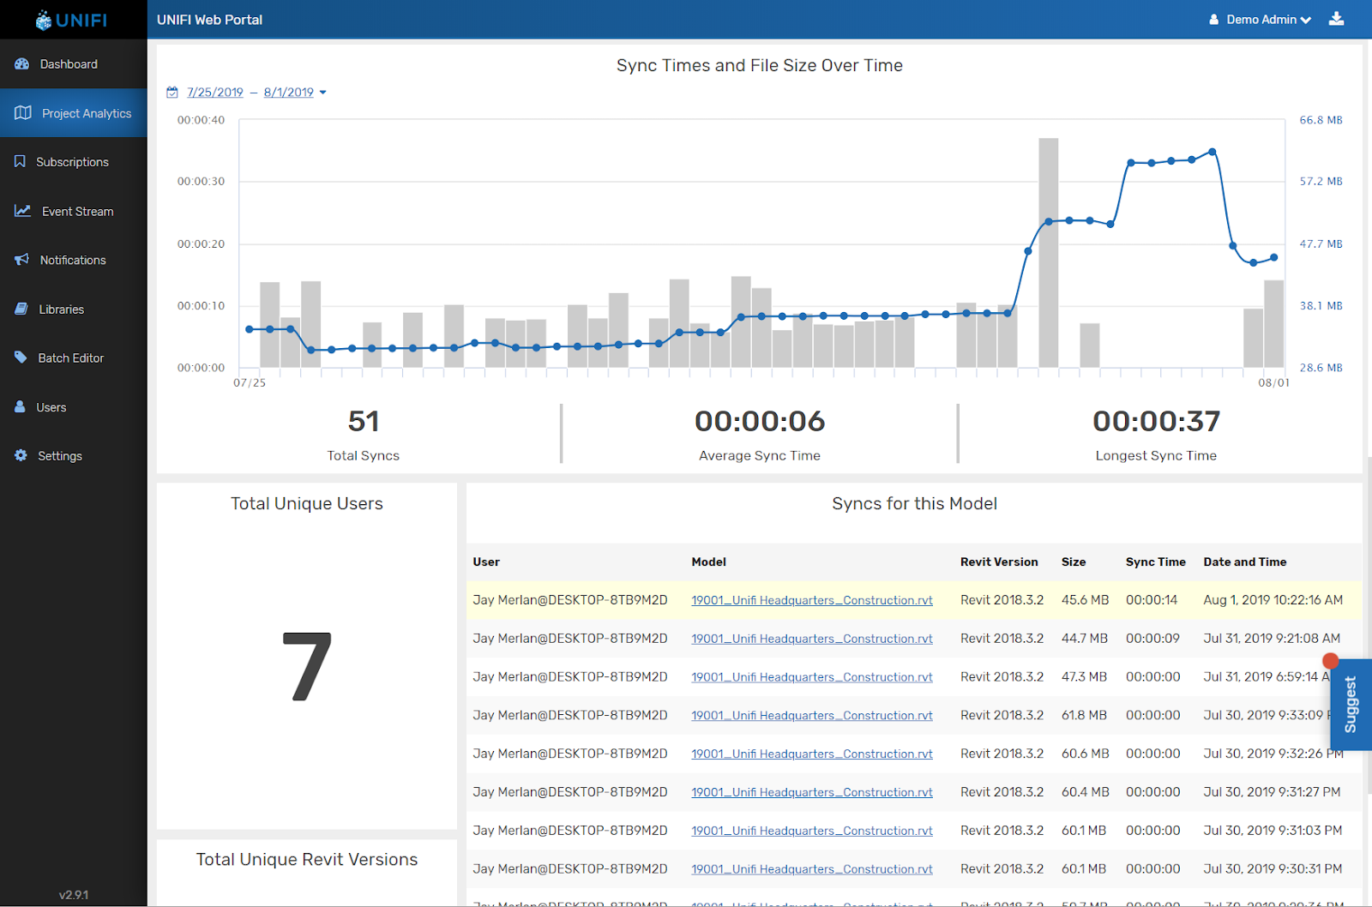Click the Dashboard gauge icon
Image resolution: width=1372 pixels, height=907 pixels.
22,64
